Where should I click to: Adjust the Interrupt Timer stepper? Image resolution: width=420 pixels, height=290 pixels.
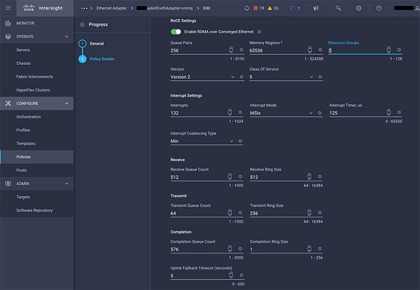tap(389, 113)
